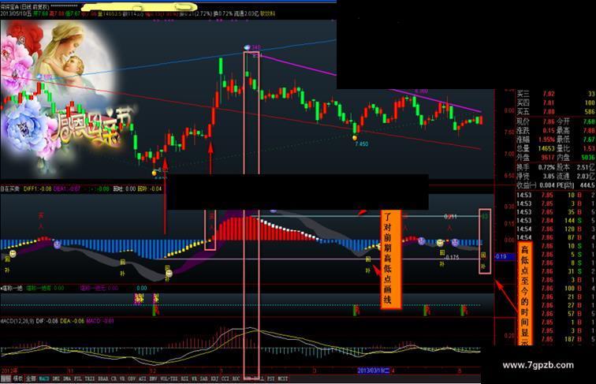Image resolution: width=596 pixels, height=384 pixels.
Task: Click the DIFF1:-0.08 indicator value
Action: point(37,188)
